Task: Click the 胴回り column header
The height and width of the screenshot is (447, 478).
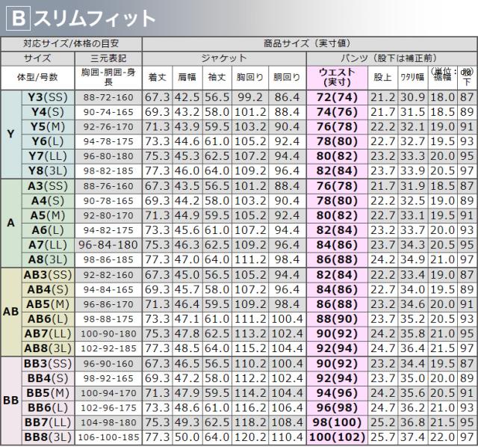Action: (287, 78)
